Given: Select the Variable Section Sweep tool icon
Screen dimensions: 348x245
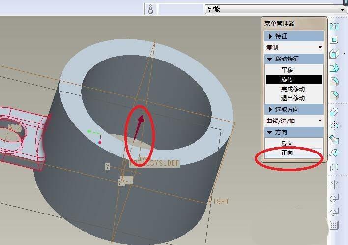Looking at the screenshot, I should (x=334, y=140).
